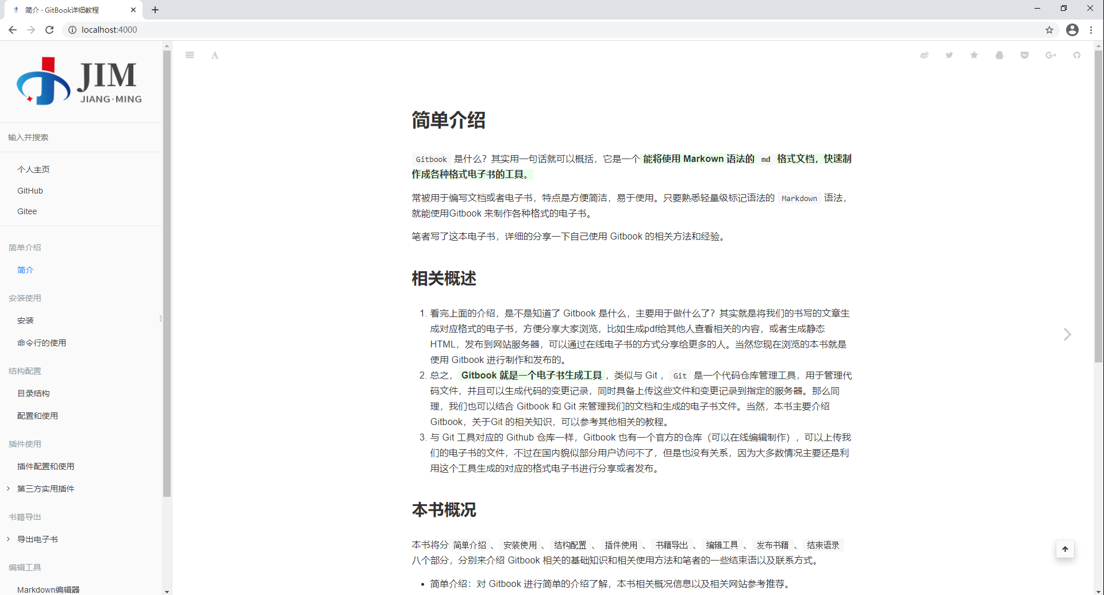Open the 配置和使用 chapter
This screenshot has height=595, width=1104.
click(x=37, y=416)
